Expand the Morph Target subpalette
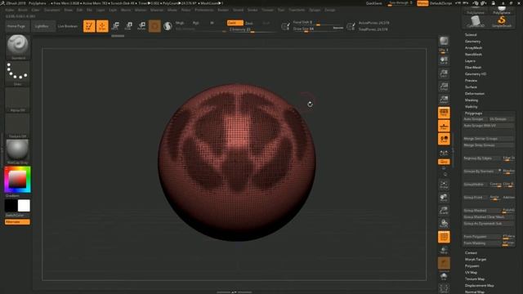523x294 pixels. [x=476, y=260]
